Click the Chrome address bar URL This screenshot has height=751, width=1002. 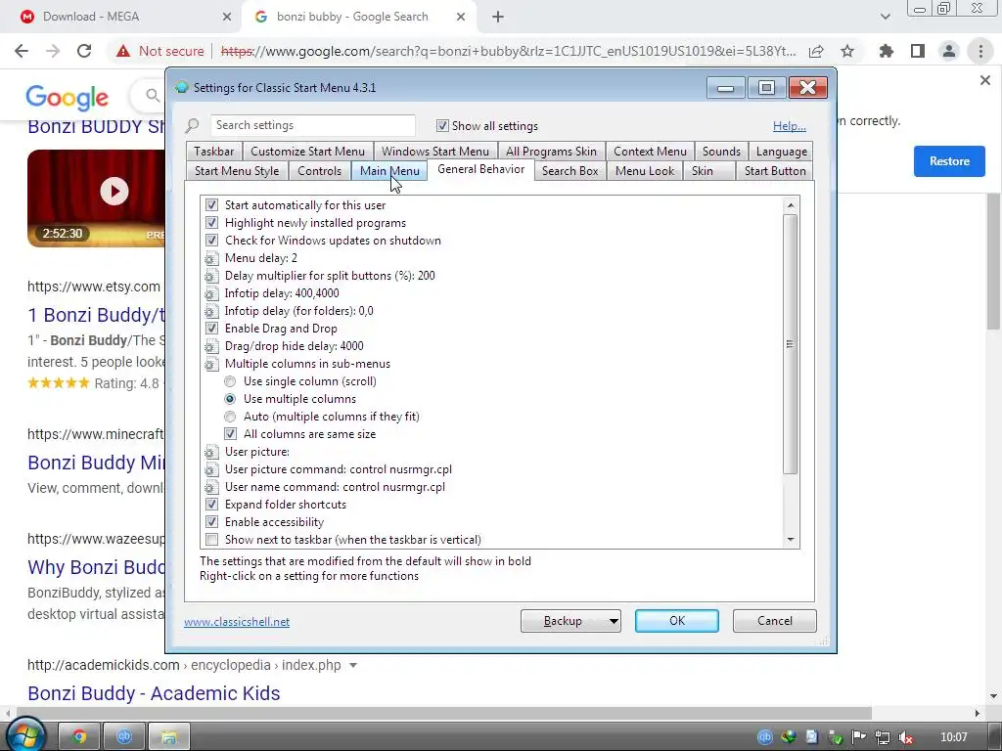508,51
